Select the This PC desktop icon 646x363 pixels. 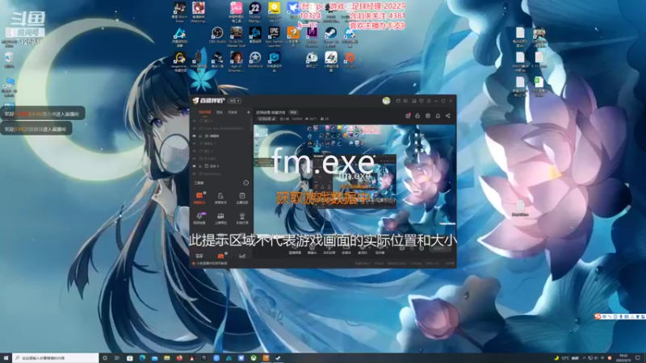click(9, 87)
